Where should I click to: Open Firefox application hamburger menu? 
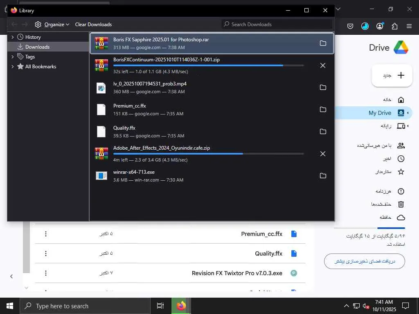pos(409,26)
